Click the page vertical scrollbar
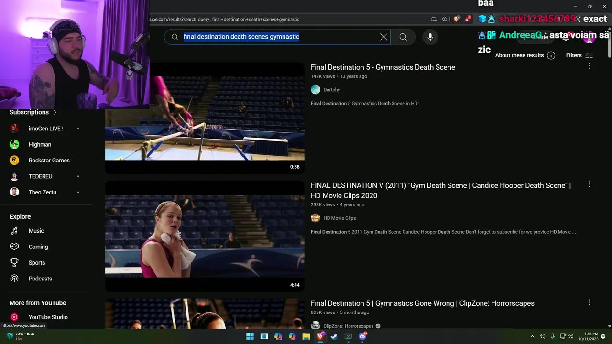612x344 pixels. [x=609, y=44]
